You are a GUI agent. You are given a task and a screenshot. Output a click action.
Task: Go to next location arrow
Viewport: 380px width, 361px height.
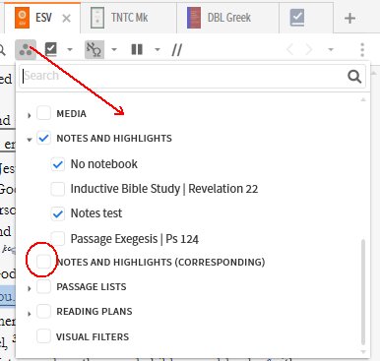tap(309, 50)
